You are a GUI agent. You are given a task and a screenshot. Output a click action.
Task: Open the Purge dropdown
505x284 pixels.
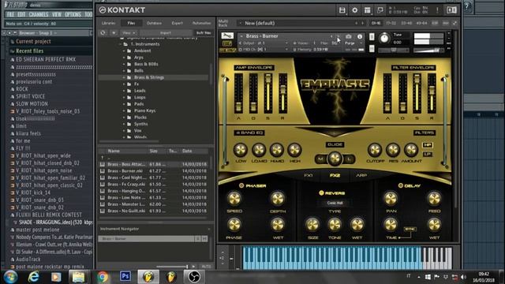coord(353,43)
